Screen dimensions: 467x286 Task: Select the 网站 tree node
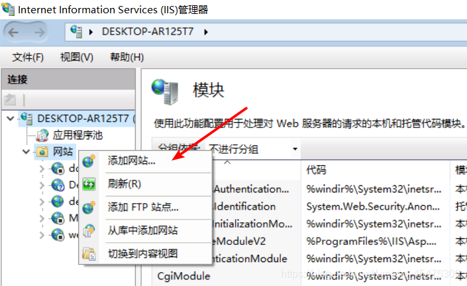(63, 151)
